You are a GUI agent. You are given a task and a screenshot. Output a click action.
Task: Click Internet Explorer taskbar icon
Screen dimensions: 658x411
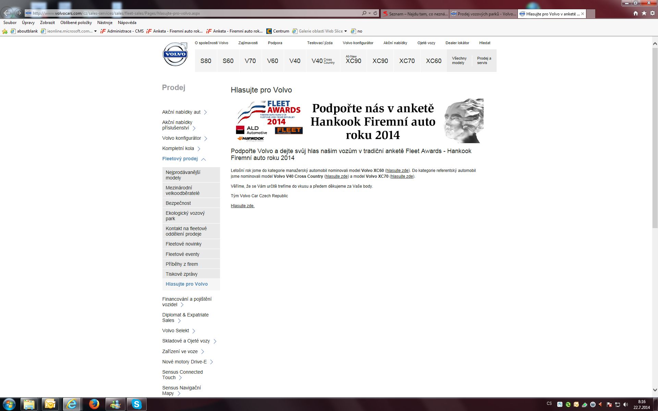coord(72,404)
